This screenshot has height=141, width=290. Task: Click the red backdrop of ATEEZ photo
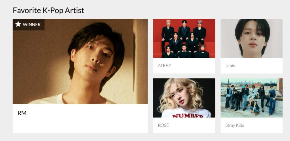pyautogui.click(x=210, y=28)
